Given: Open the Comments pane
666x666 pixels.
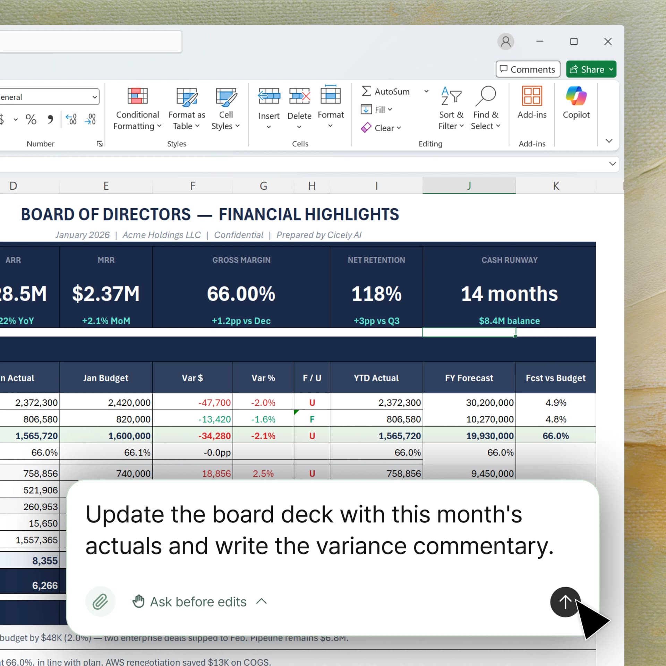Looking at the screenshot, I should (528, 69).
